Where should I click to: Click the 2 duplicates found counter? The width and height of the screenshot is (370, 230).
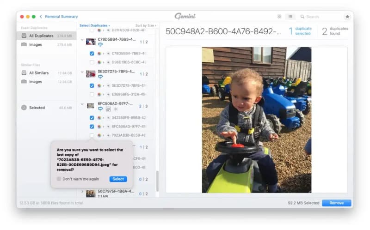tap(335, 31)
